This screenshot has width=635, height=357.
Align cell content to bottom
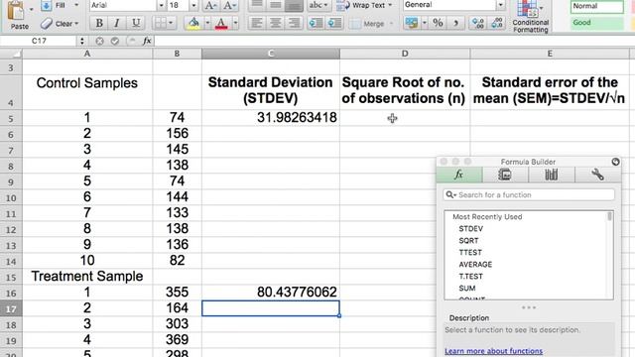pyautogui.click(x=294, y=5)
